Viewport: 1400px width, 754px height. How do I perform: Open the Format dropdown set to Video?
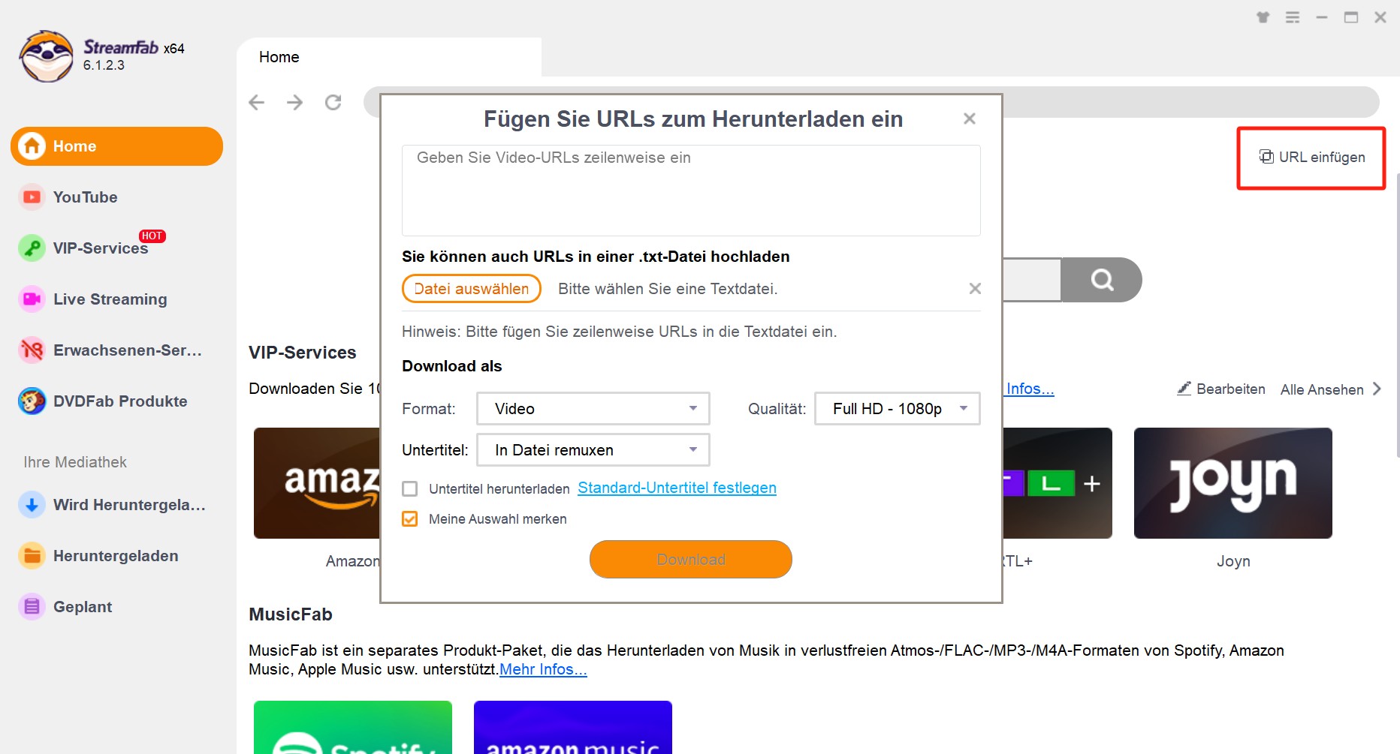(593, 409)
